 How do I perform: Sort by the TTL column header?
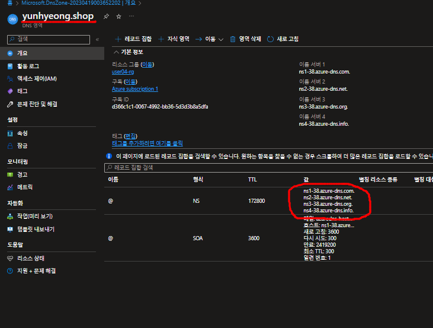coord(252,180)
